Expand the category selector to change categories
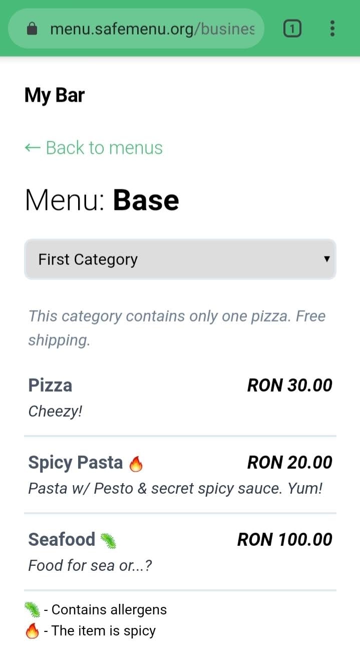 tap(180, 259)
